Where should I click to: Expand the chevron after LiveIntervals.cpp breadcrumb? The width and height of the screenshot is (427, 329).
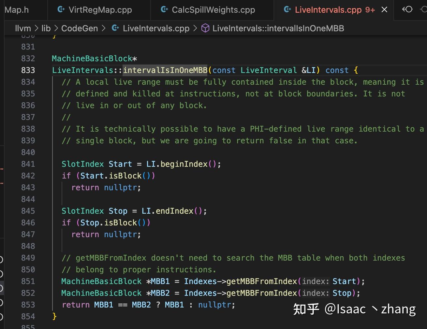[x=195, y=28]
